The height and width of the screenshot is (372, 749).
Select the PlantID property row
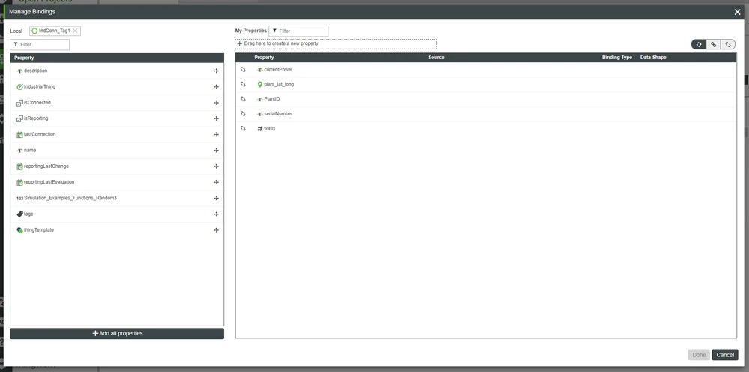coord(486,99)
